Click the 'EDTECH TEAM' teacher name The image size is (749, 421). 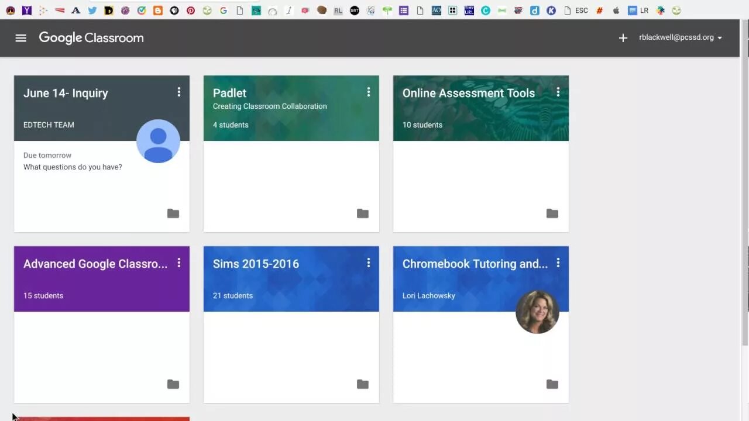point(49,125)
